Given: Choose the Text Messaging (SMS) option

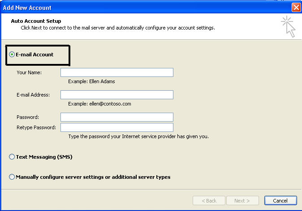Looking at the screenshot, I should point(12,157).
